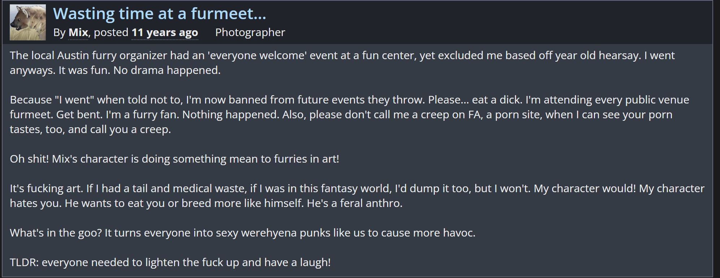Click the word 'werehyena' in the text

267,233
